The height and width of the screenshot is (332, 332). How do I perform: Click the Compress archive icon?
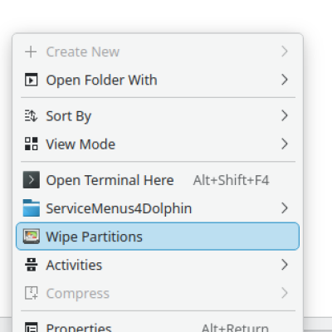[x=31, y=293]
